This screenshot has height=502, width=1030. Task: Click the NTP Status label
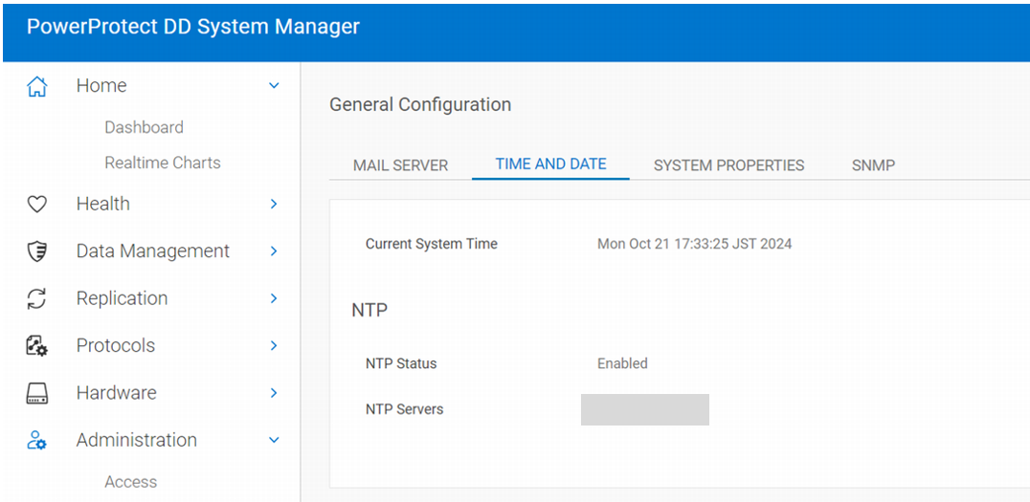401,363
